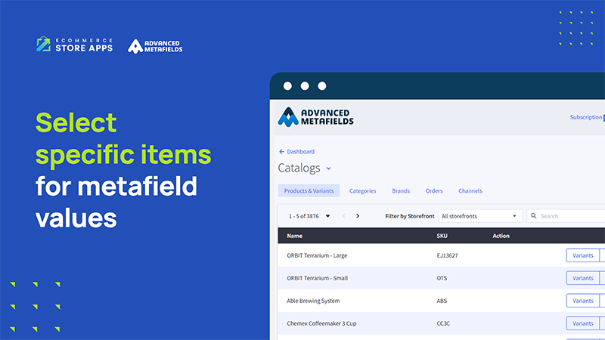Open the Subscription link in the header
This screenshot has height=340, width=605.
click(585, 117)
